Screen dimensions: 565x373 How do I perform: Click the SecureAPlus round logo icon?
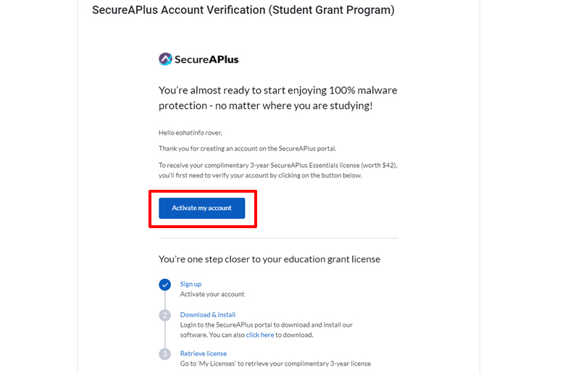point(165,59)
